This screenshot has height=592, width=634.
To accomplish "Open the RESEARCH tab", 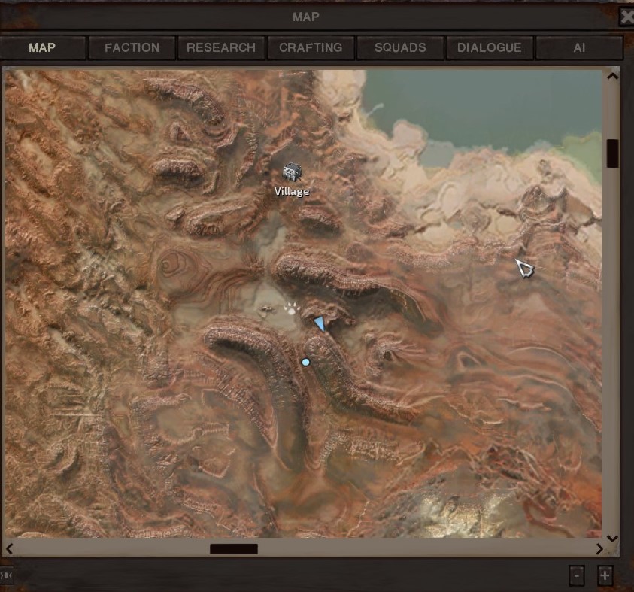I will 221,47.
